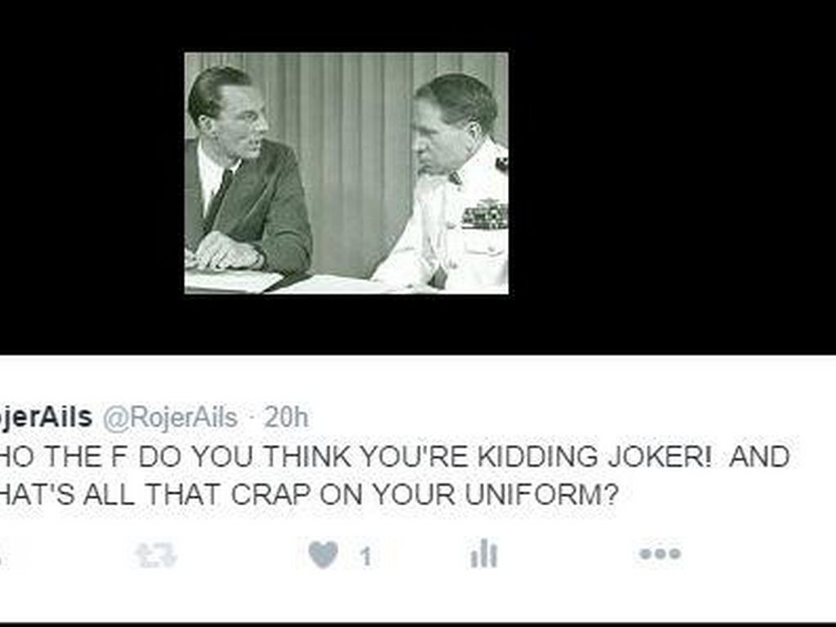
Task: Click the partially visible reply icon
Action: click(x=2, y=554)
